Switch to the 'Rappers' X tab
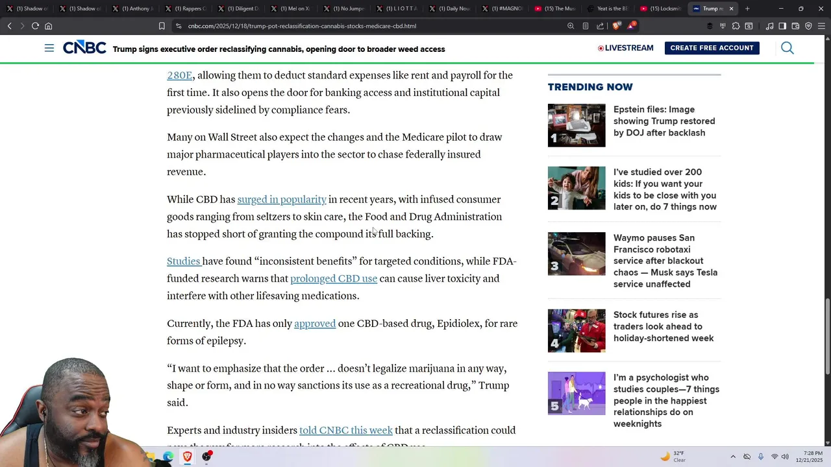Screen dimensions: 831x467 pyautogui.click(x=186, y=8)
